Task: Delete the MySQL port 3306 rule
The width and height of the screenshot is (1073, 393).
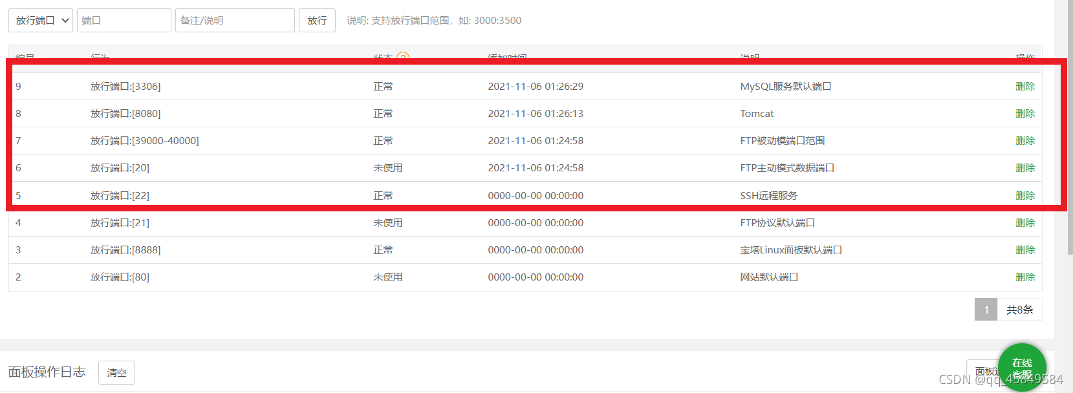Action: (1025, 86)
